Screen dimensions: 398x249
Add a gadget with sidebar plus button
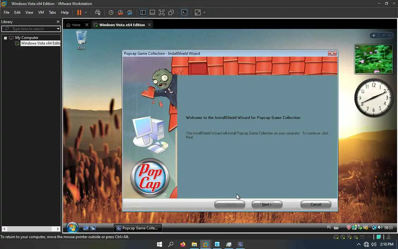click(374, 35)
